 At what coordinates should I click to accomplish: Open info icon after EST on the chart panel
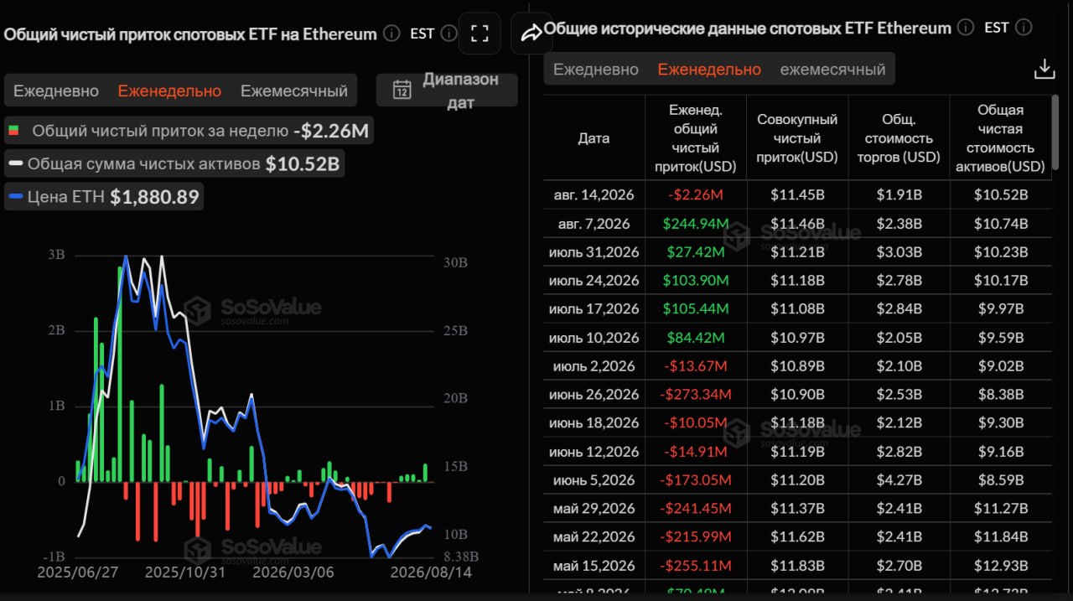tap(448, 34)
